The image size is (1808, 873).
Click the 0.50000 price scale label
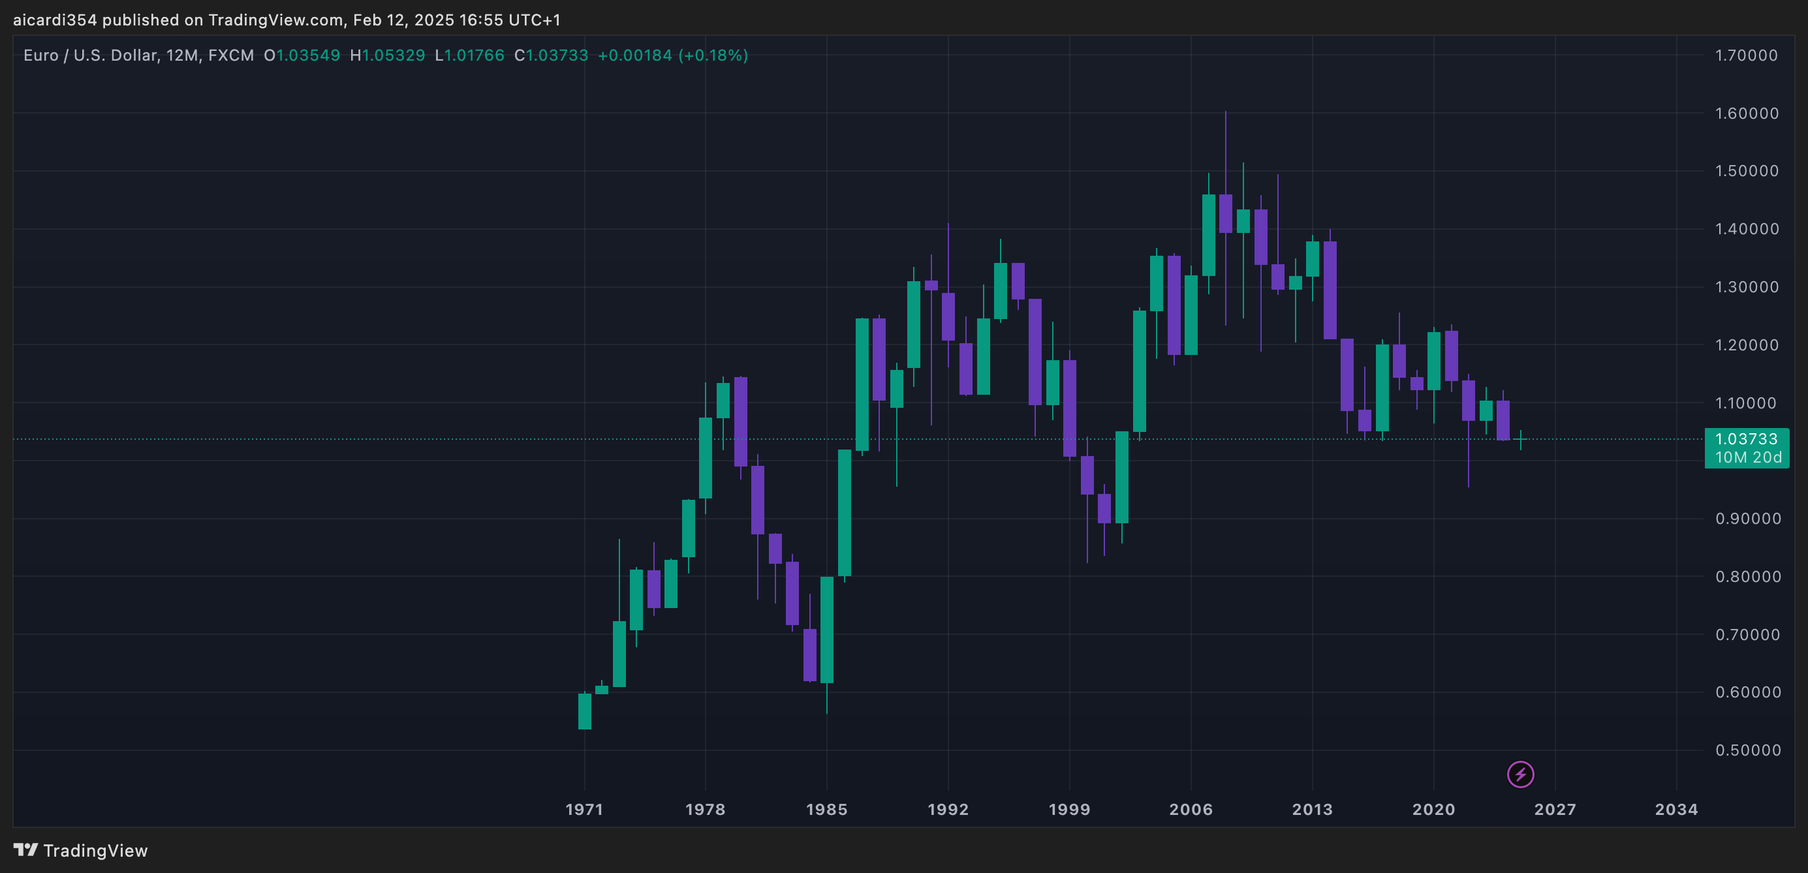(1748, 750)
